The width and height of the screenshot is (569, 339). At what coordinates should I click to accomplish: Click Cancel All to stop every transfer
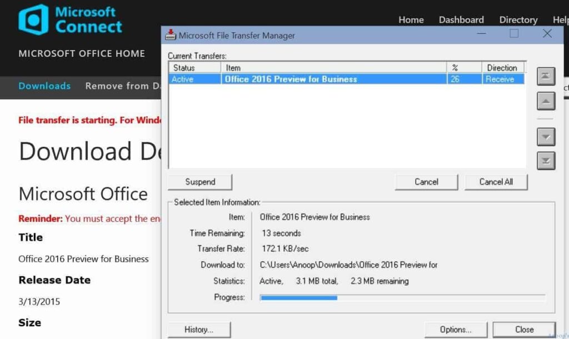click(496, 182)
